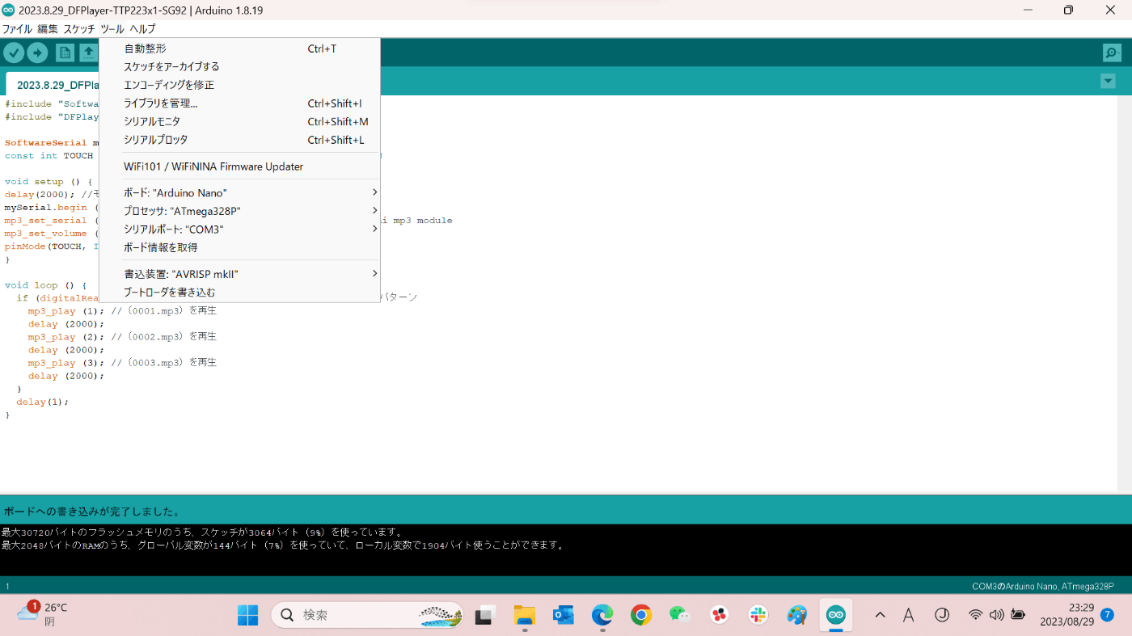
Task: Click the Verify (checkmark) toolbar button
Action: [x=14, y=53]
